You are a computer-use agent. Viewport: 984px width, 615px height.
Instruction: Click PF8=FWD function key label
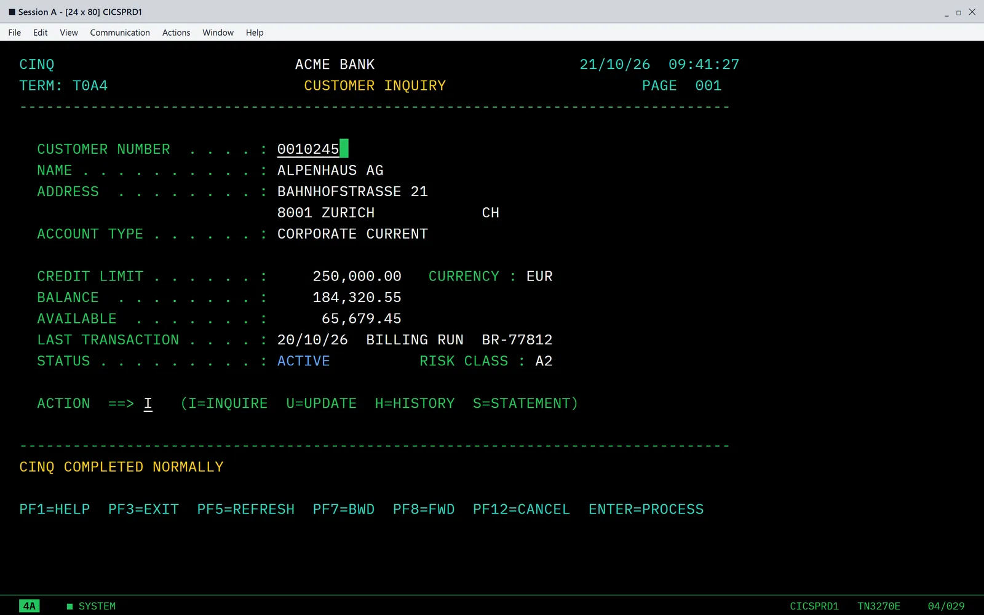tap(424, 509)
